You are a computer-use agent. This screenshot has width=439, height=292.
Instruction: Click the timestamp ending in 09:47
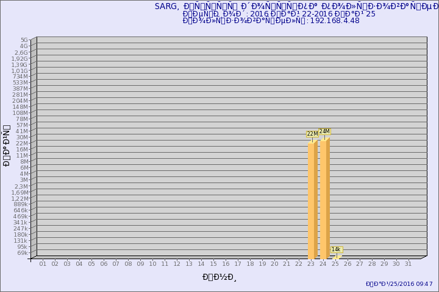tap(399, 283)
